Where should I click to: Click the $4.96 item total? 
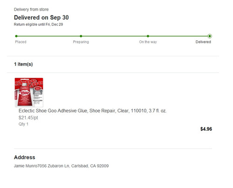pyautogui.click(x=206, y=129)
